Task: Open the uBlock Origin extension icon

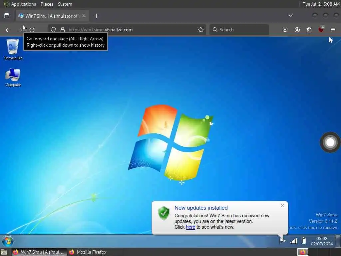Action: click(x=321, y=29)
